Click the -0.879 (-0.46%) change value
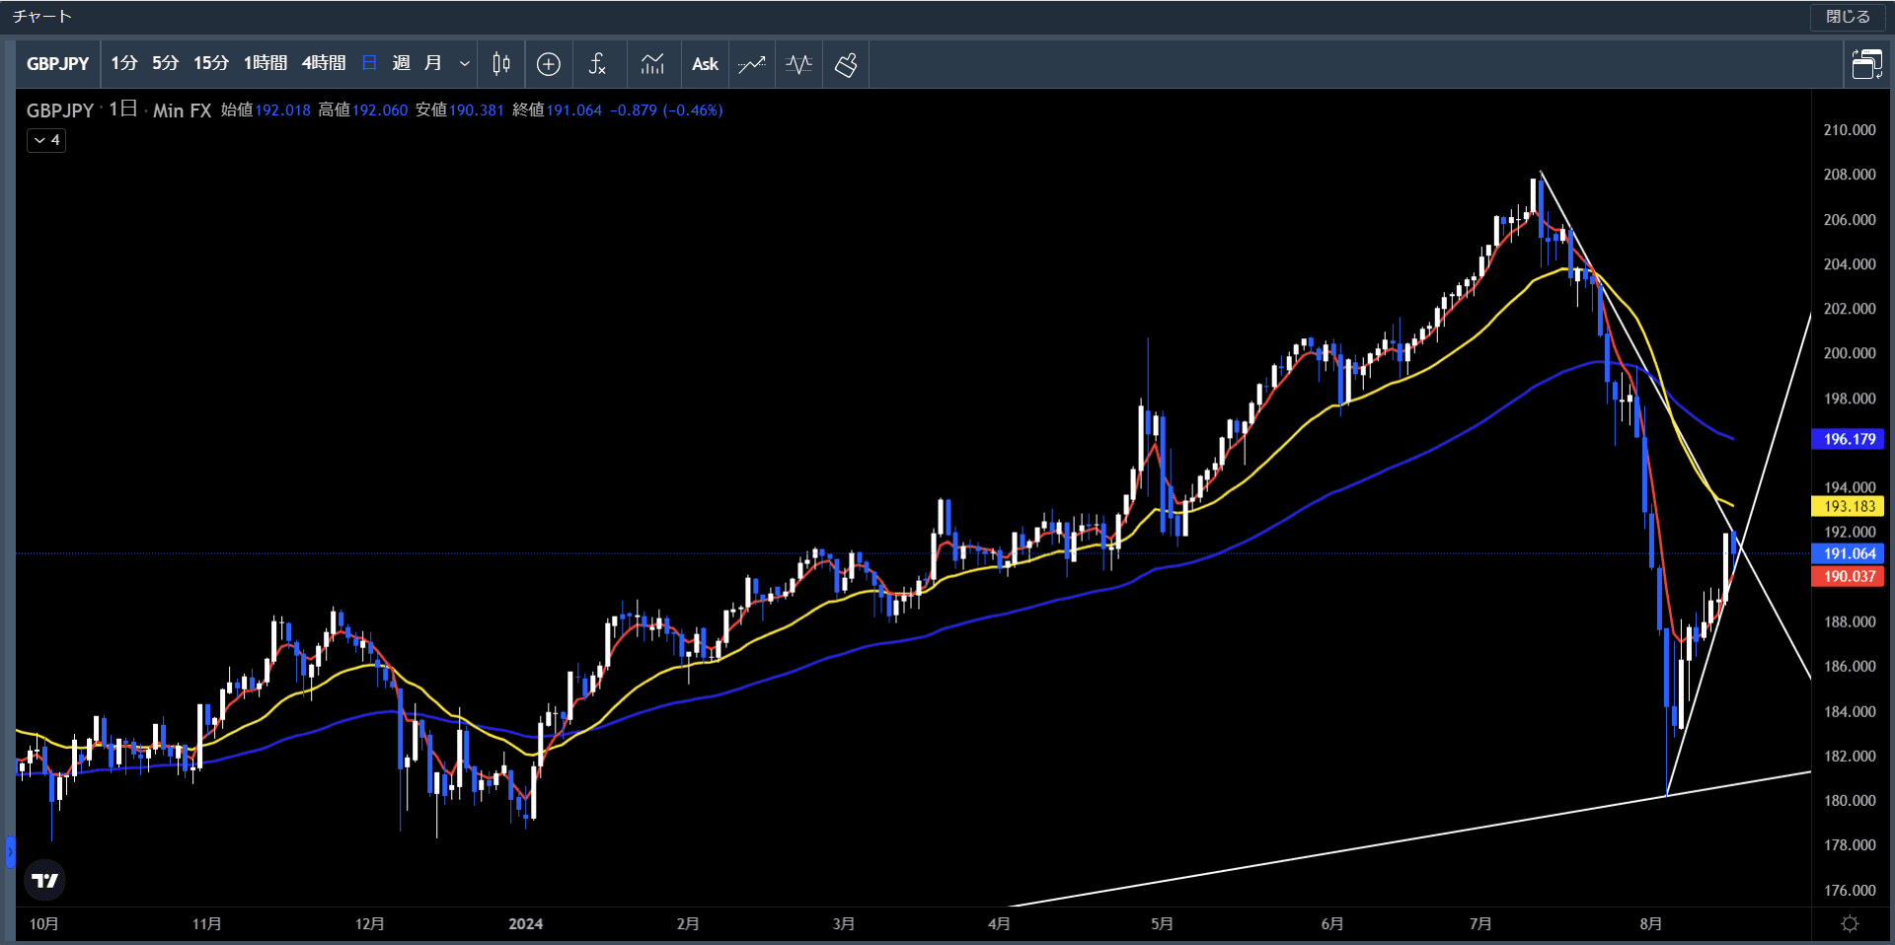Viewport: 1895px width, 945px height. tap(666, 110)
